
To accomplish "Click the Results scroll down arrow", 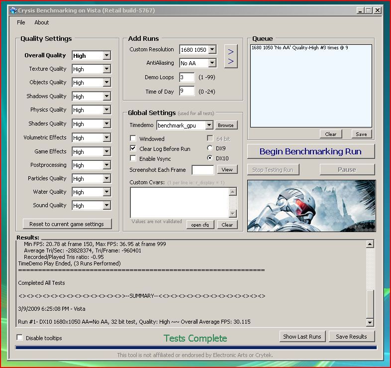I will pyautogui.click(x=370, y=322).
